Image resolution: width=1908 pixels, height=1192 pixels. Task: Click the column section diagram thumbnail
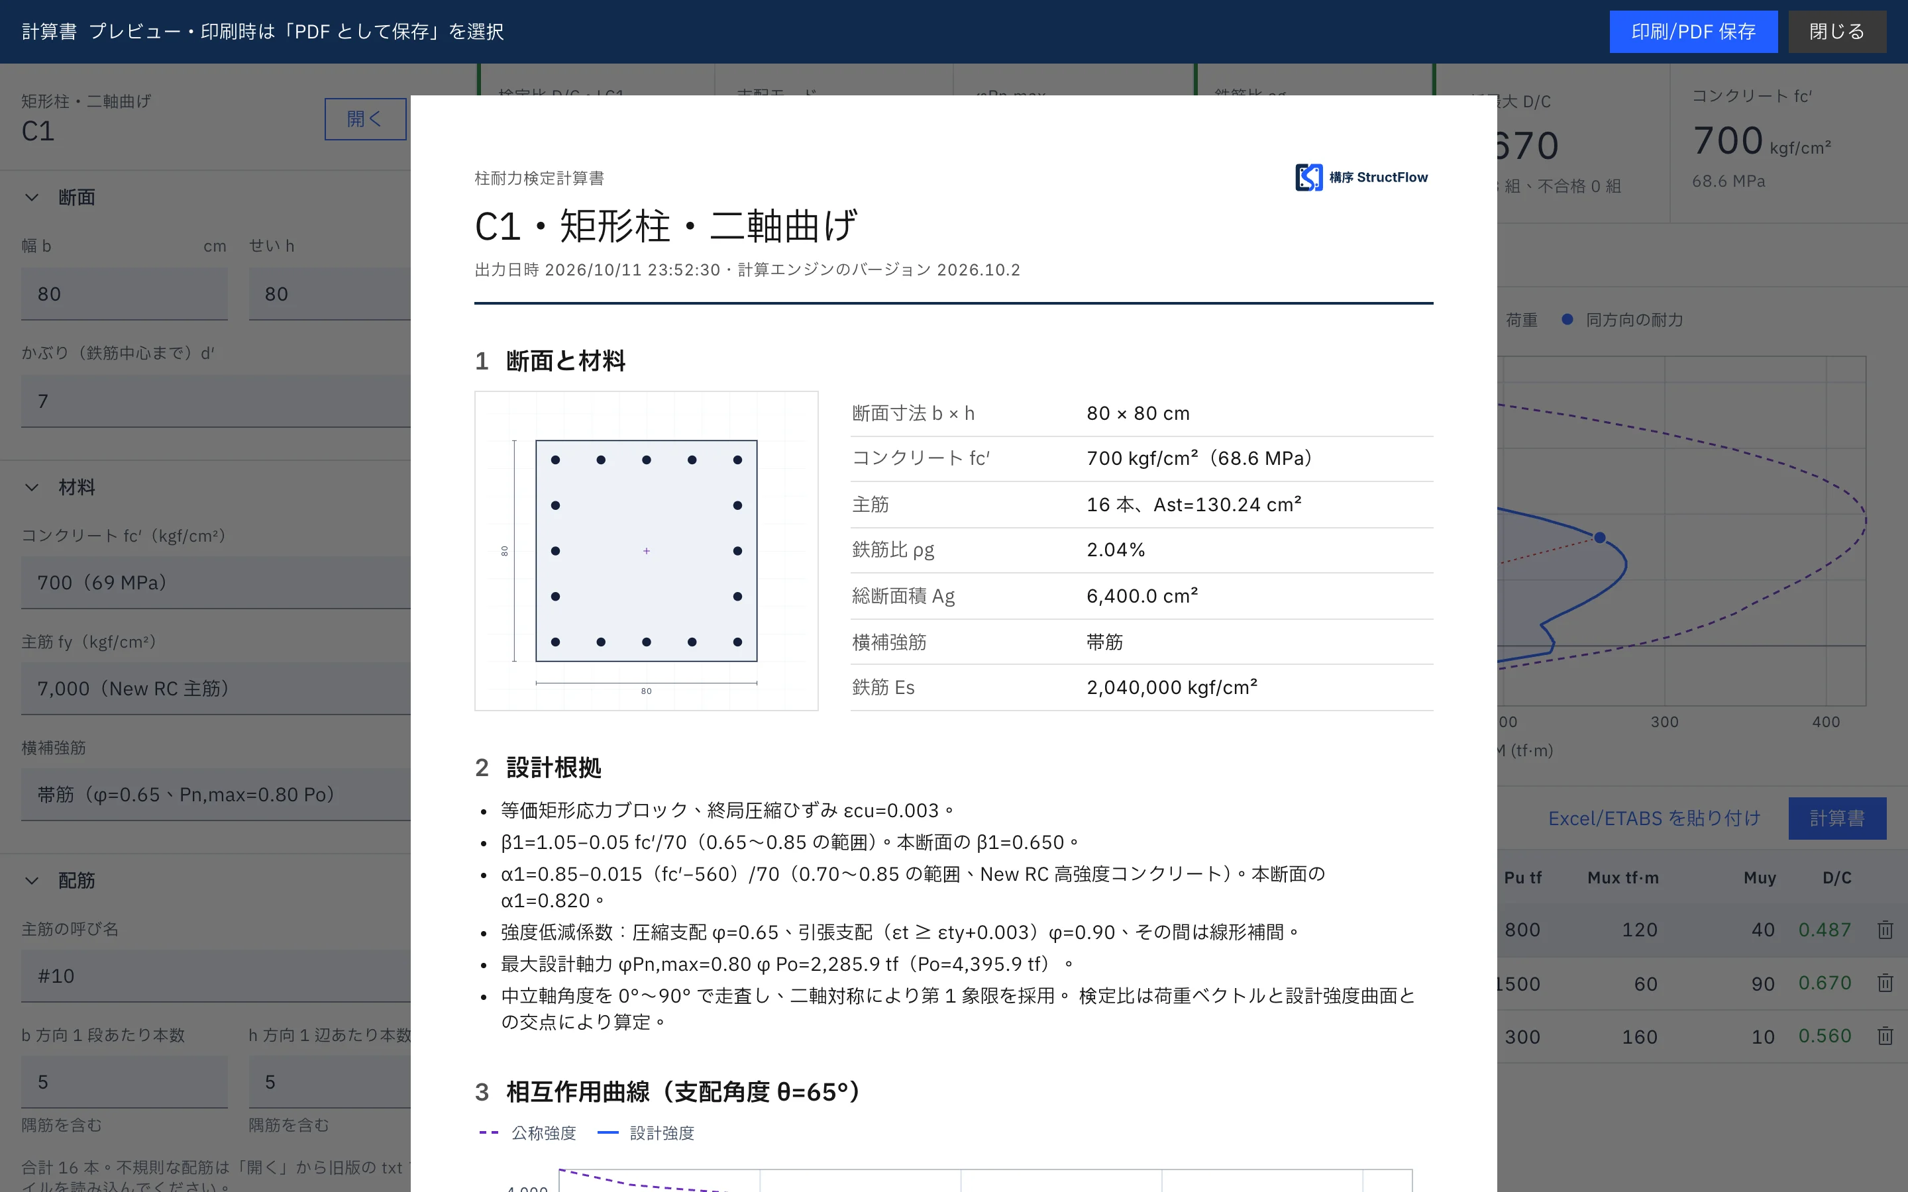click(x=647, y=551)
